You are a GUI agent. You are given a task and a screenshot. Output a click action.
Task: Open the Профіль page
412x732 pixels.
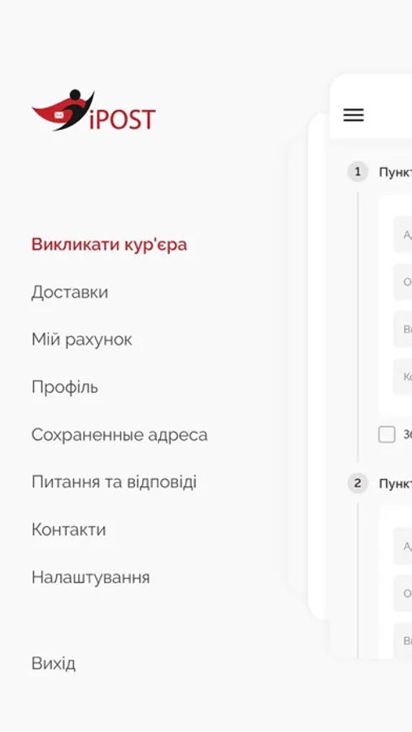pyautogui.click(x=65, y=387)
